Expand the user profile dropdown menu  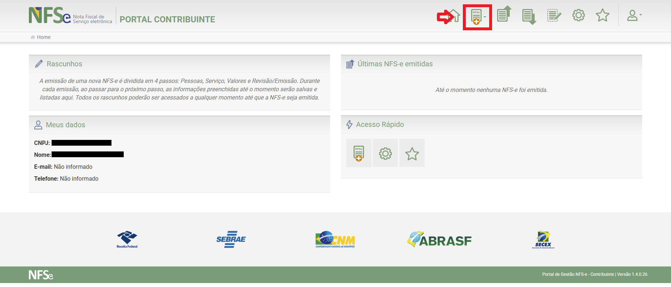tap(634, 16)
